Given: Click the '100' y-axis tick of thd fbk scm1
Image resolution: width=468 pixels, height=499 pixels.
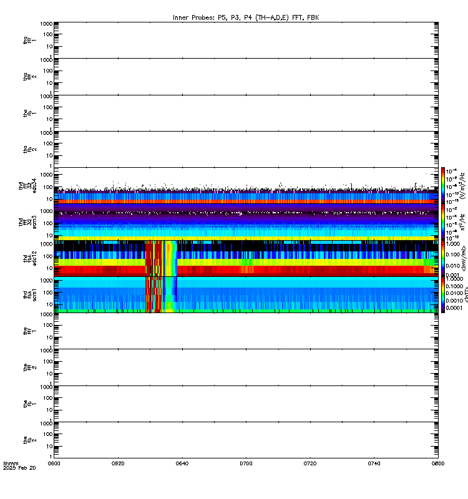Looking at the screenshot, I should 48,293.
